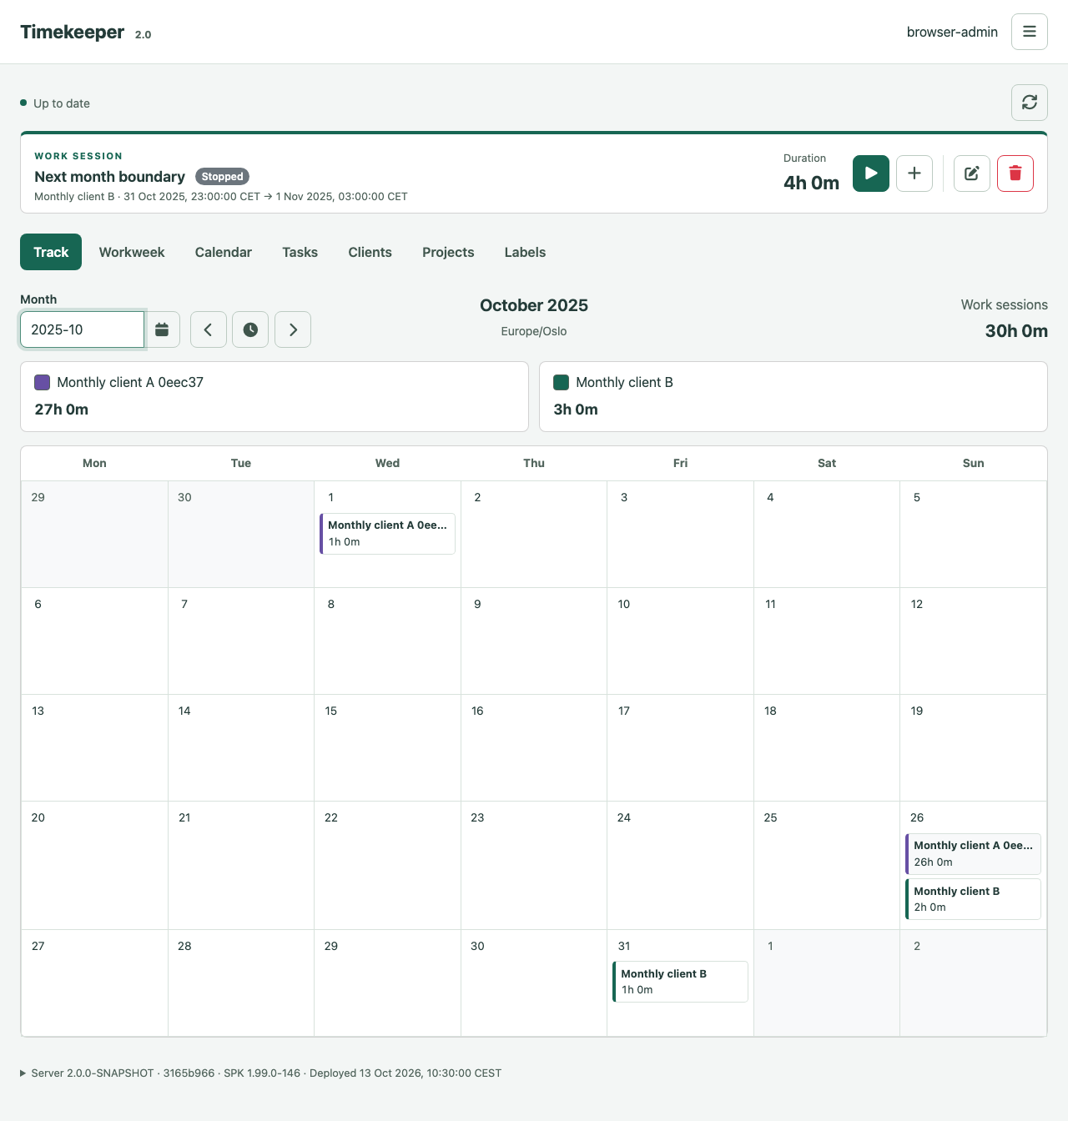Screen dimensions: 1068x1121
Task: Add a new work session with plus
Action: click(914, 173)
